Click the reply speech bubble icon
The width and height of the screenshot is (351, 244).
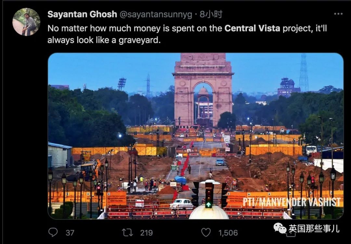53,232
